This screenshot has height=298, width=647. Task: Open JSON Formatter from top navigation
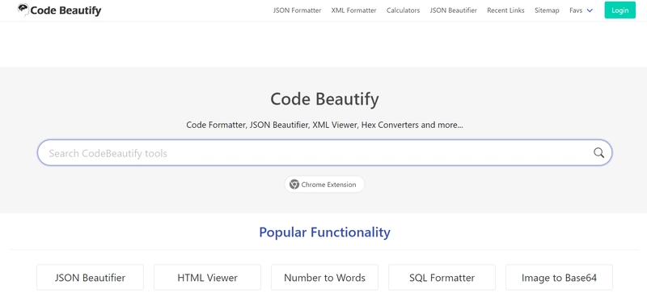coord(297,11)
